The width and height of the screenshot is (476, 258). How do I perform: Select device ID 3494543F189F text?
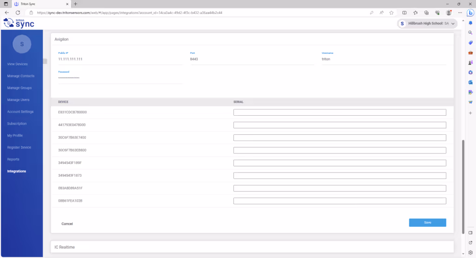tap(70, 163)
